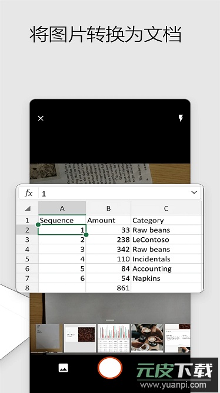Select column C header
Image resolution: width=220 pixels, height=393 pixels.
(x=166, y=208)
